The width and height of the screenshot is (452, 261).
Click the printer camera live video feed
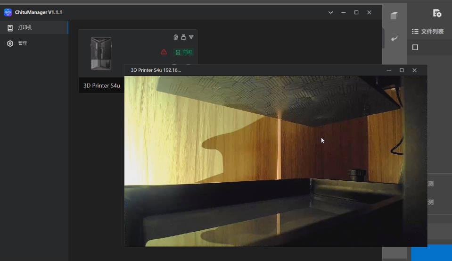pyautogui.click(x=275, y=161)
